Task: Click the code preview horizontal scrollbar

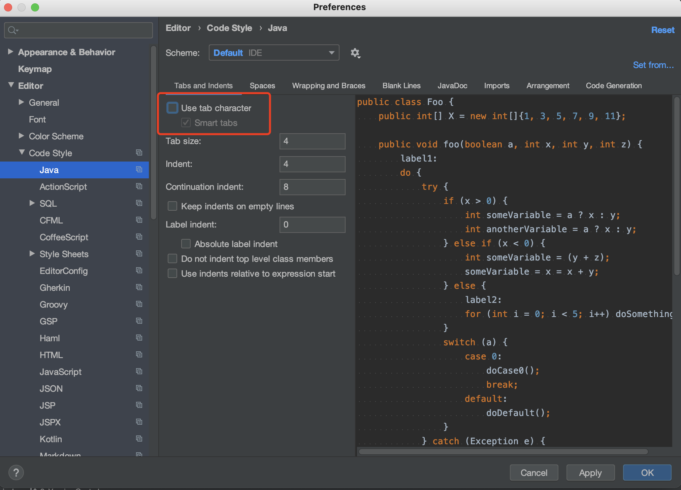Action: pyautogui.click(x=503, y=452)
